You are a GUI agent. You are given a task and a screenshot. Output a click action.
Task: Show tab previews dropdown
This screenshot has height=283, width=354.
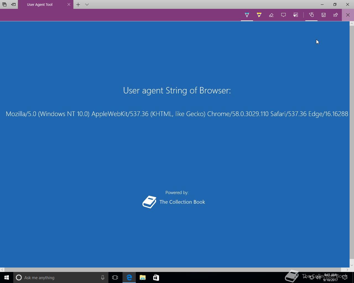pos(87,4)
